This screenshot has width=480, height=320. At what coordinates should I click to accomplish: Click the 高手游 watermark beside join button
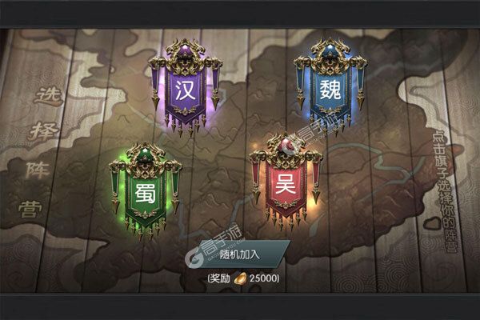pos(214,250)
